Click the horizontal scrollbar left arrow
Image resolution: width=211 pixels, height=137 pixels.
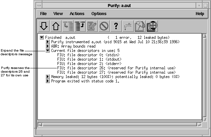[40, 125]
